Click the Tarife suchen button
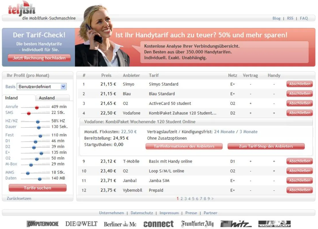Viewport: 318px width, 229px height. [x=38, y=188]
